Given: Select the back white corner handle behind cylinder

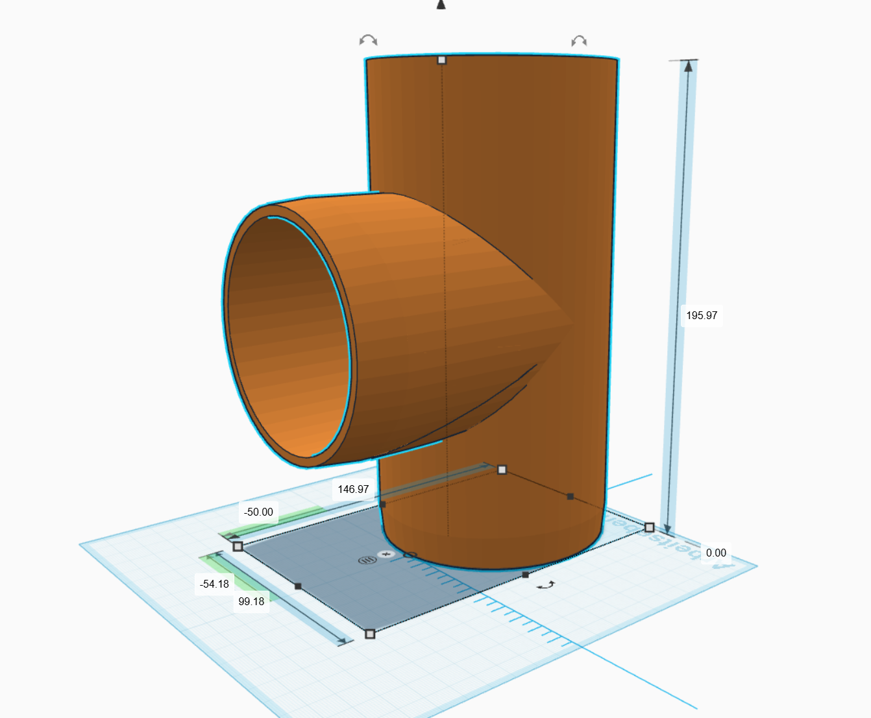Looking at the screenshot, I should 502,470.
